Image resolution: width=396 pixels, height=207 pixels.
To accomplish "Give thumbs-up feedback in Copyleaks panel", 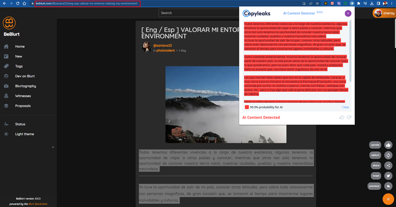I will [x=342, y=117].
